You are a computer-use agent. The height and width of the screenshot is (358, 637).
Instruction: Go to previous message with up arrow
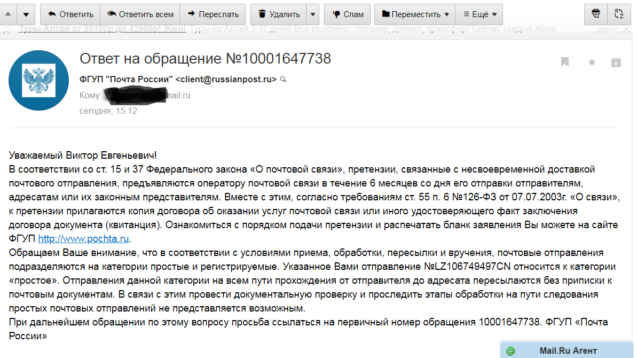coord(8,14)
